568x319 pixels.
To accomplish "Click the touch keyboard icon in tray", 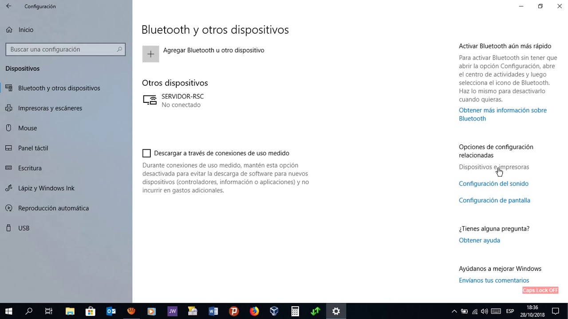I will click(496, 311).
